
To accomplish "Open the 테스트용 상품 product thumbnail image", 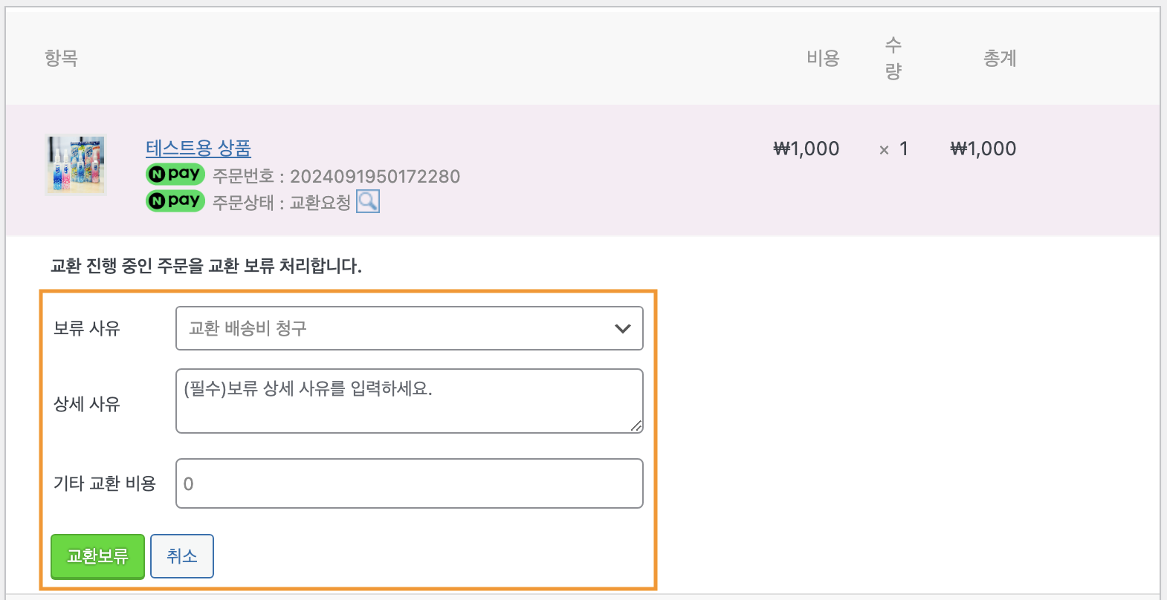I will pos(76,165).
